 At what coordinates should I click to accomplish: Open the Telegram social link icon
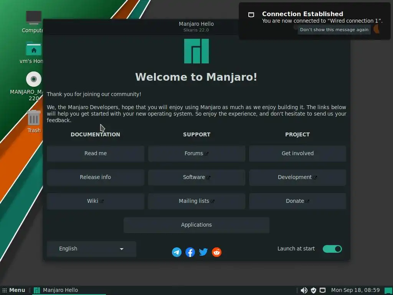coord(177,252)
